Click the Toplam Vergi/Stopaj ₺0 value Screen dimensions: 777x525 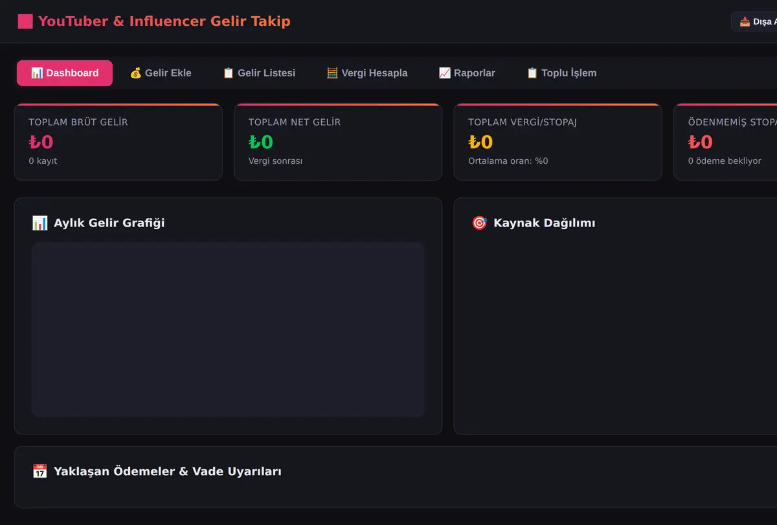click(x=480, y=142)
